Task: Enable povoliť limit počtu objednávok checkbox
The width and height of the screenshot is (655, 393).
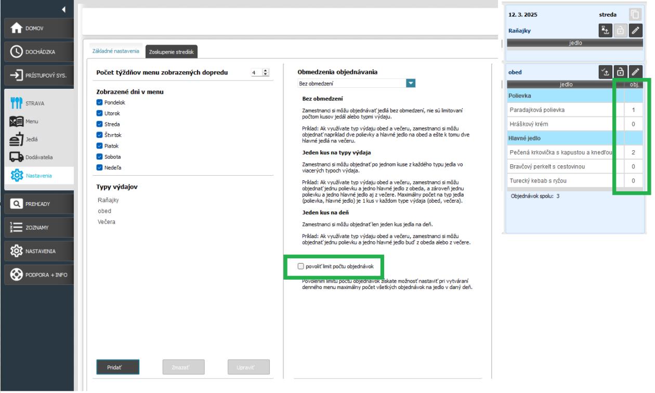Action: (x=300, y=267)
